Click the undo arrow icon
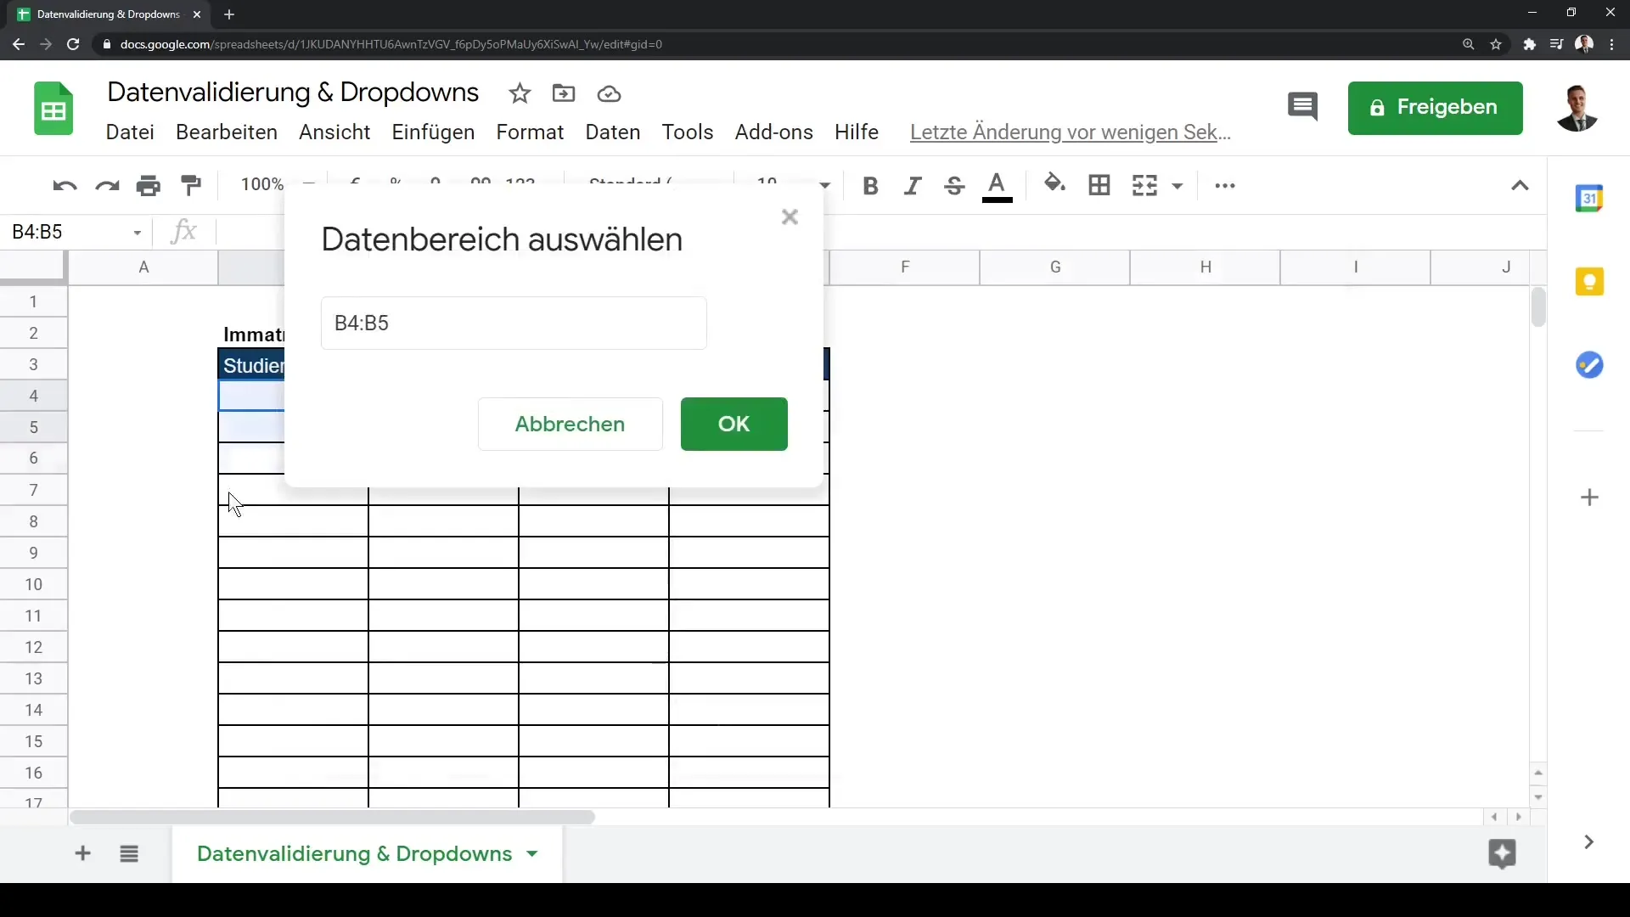This screenshot has width=1630, height=917. [65, 185]
